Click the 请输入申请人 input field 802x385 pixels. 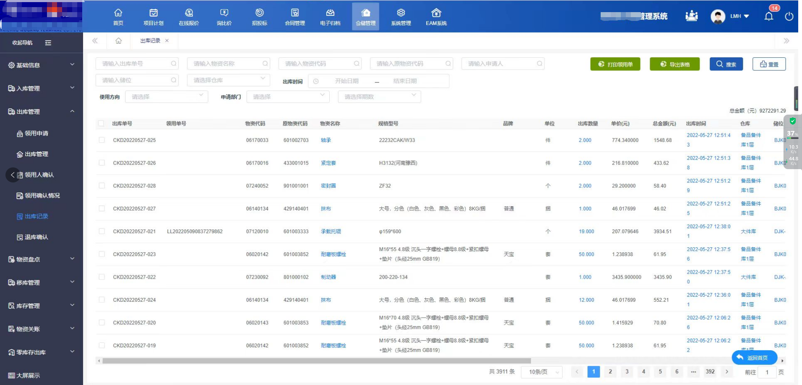503,64
